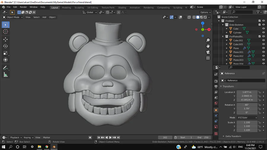The width and height of the screenshot is (267, 150).
Task: Click the Location X value field
Action: tap(247, 92)
